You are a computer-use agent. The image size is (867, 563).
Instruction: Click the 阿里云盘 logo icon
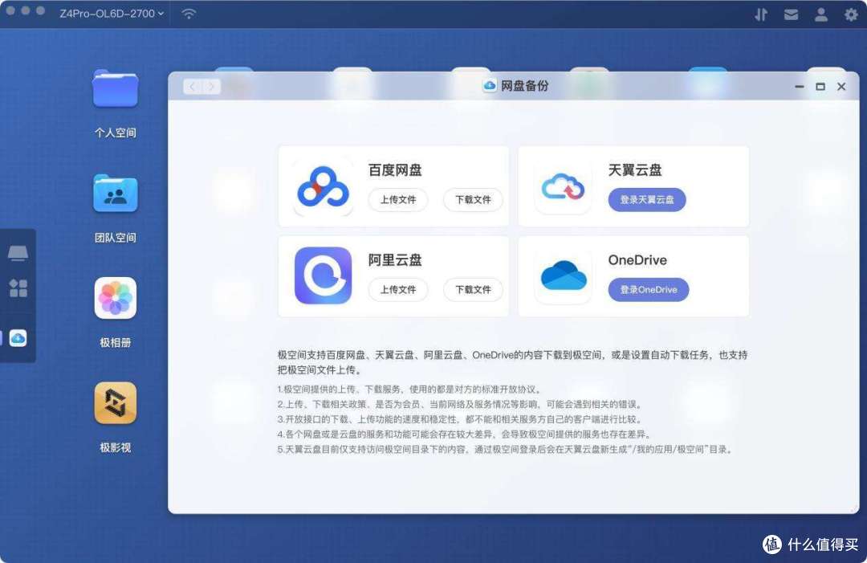[323, 275]
